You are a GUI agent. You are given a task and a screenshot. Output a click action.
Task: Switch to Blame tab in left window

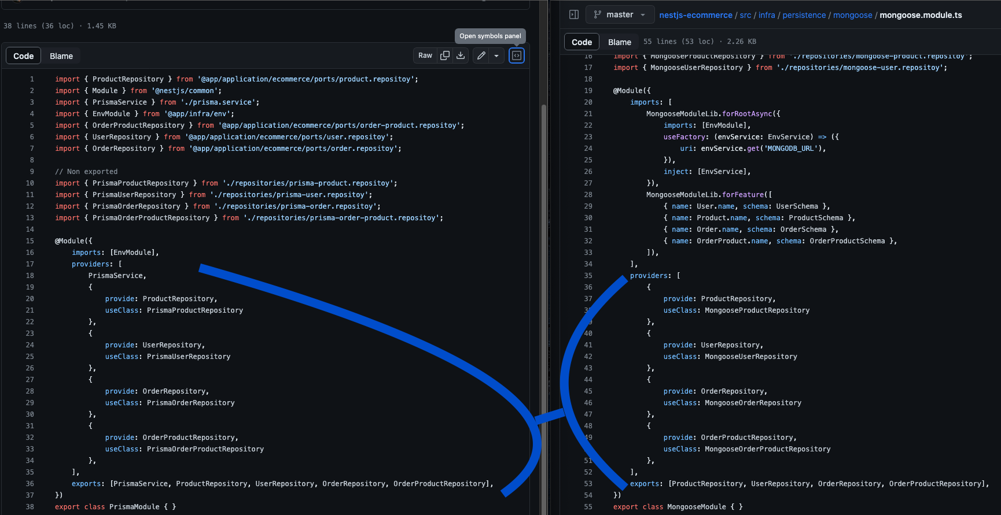(x=61, y=56)
